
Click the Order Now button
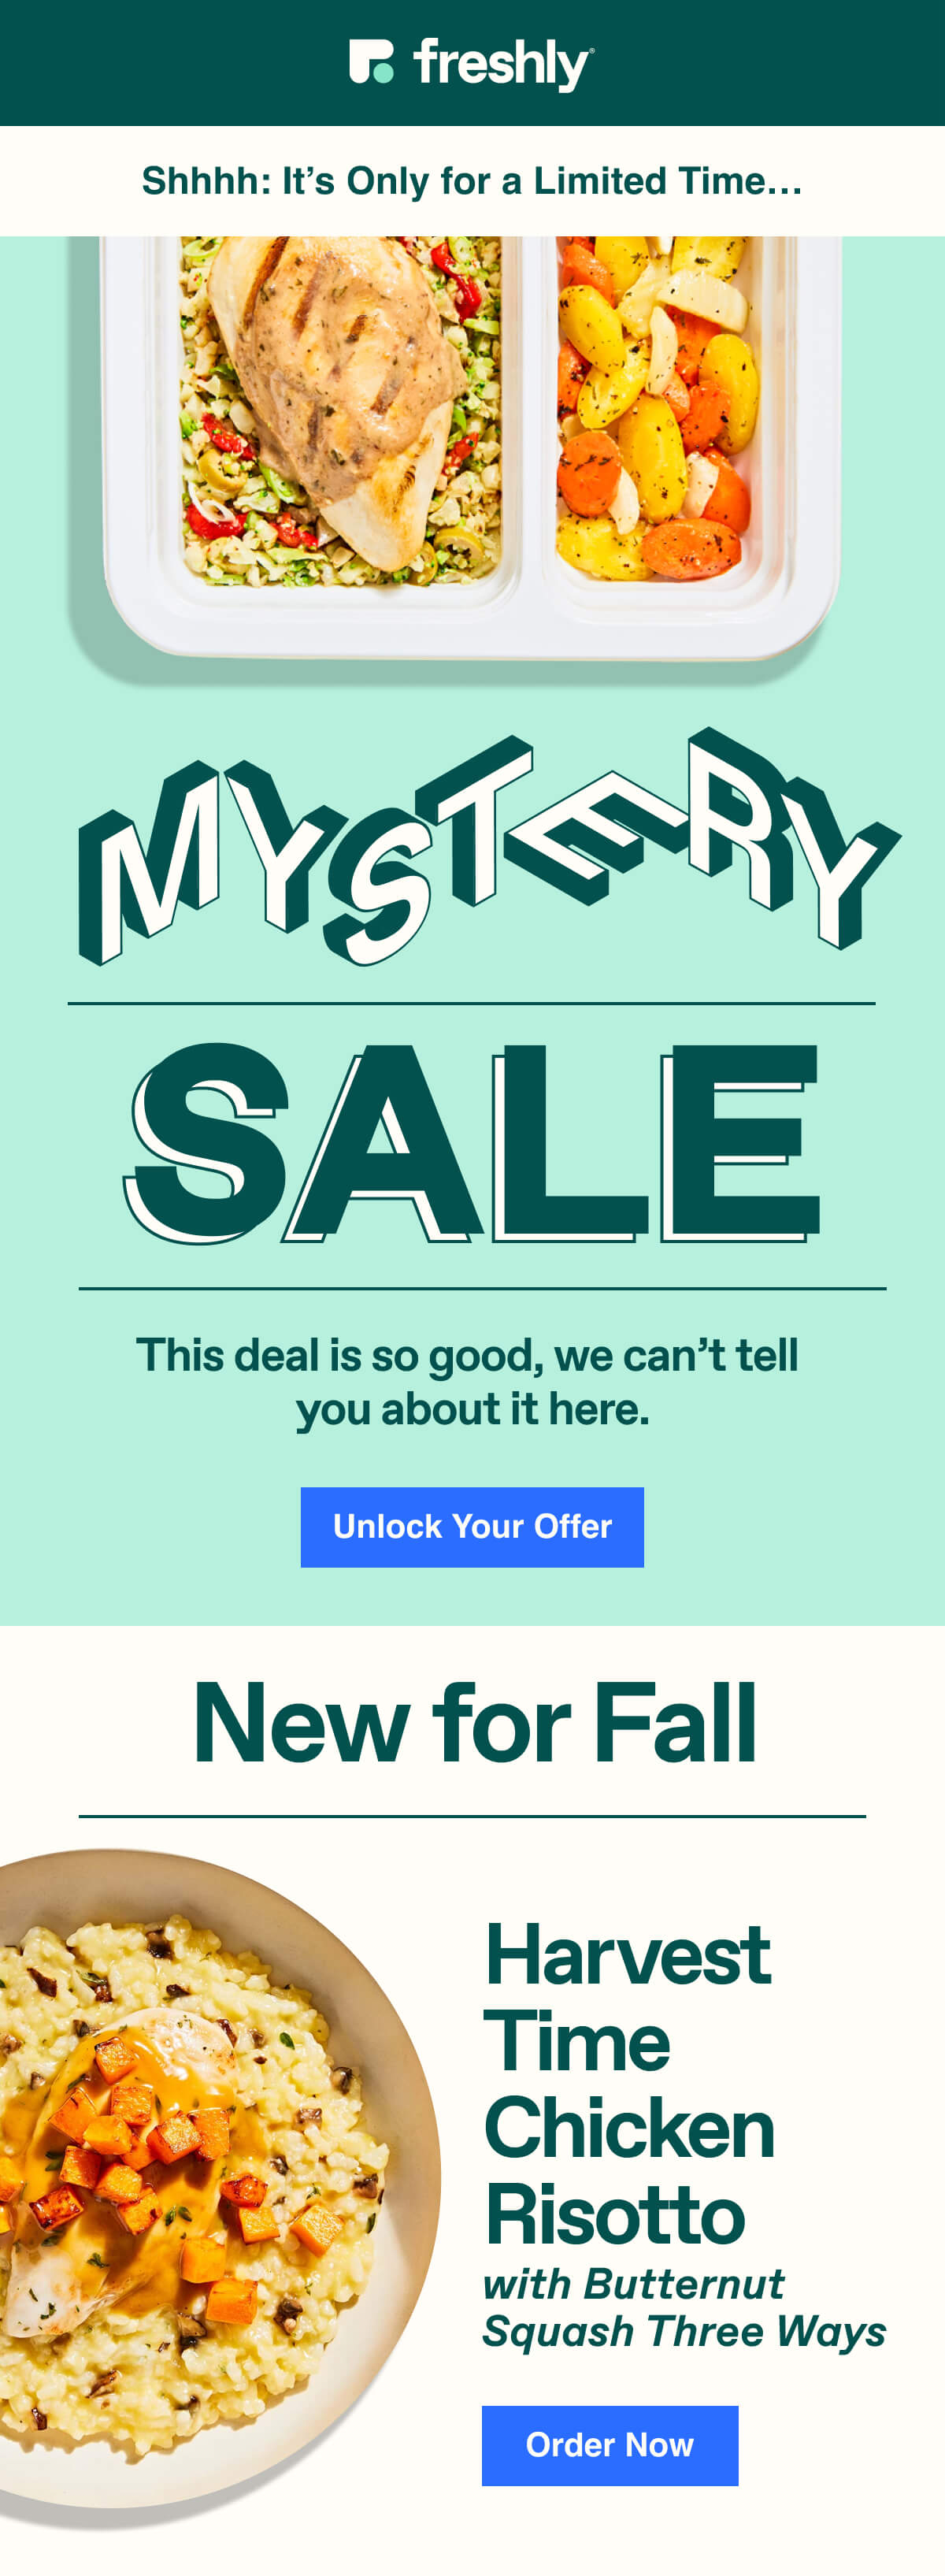610,2445
